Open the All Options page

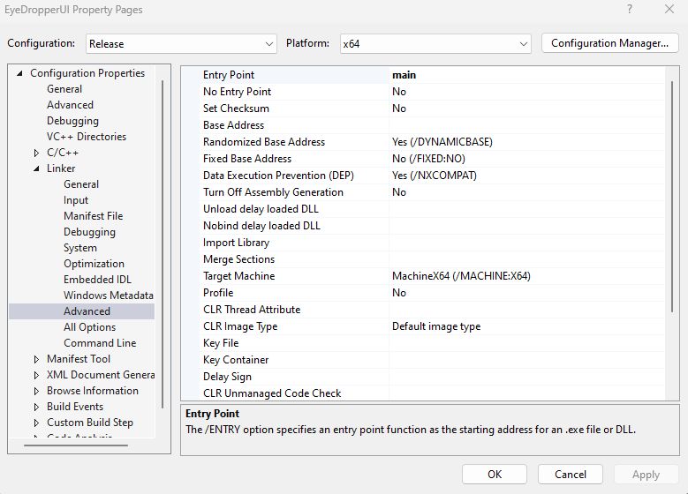(x=89, y=327)
